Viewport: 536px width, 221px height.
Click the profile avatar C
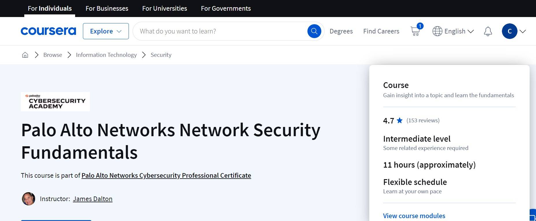coord(510,31)
